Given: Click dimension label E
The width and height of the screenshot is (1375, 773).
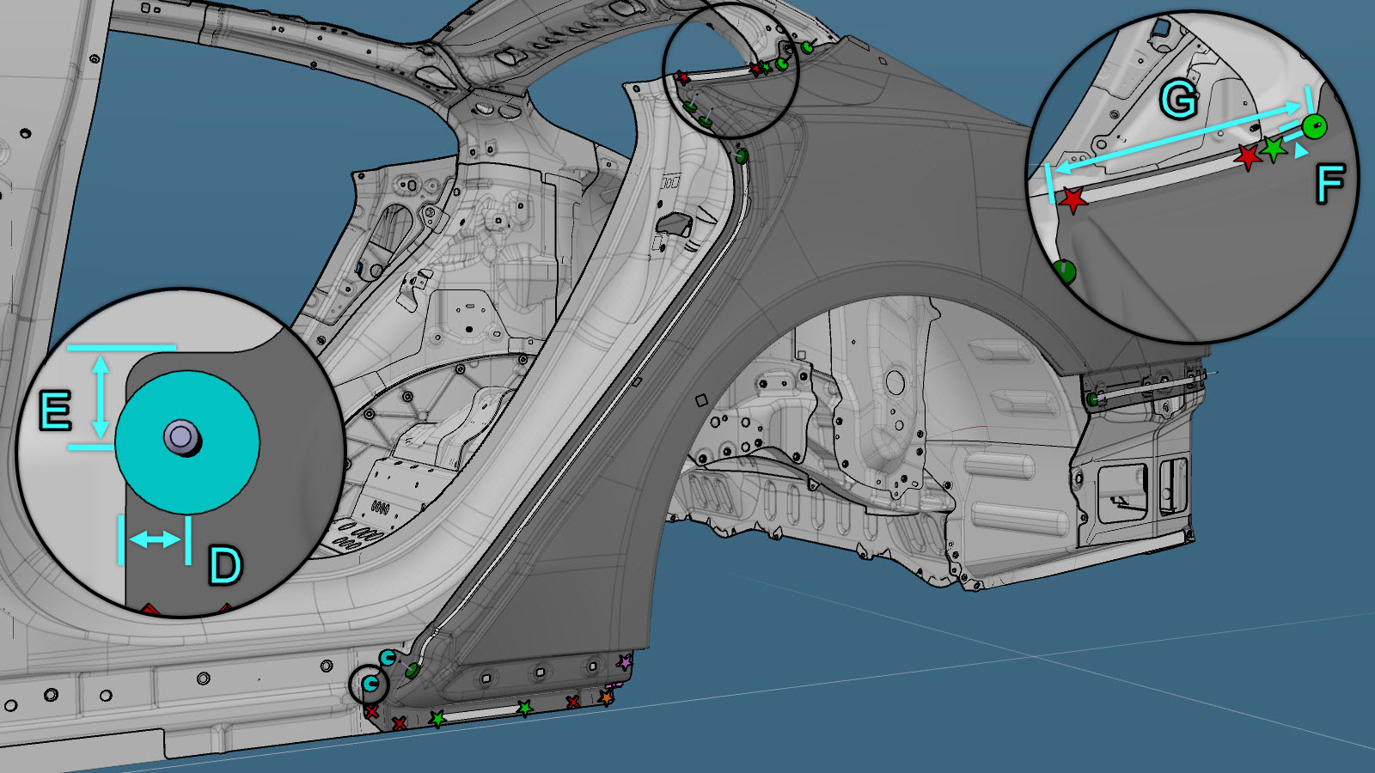Looking at the screenshot, I should pyautogui.click(x=56, y=411).
